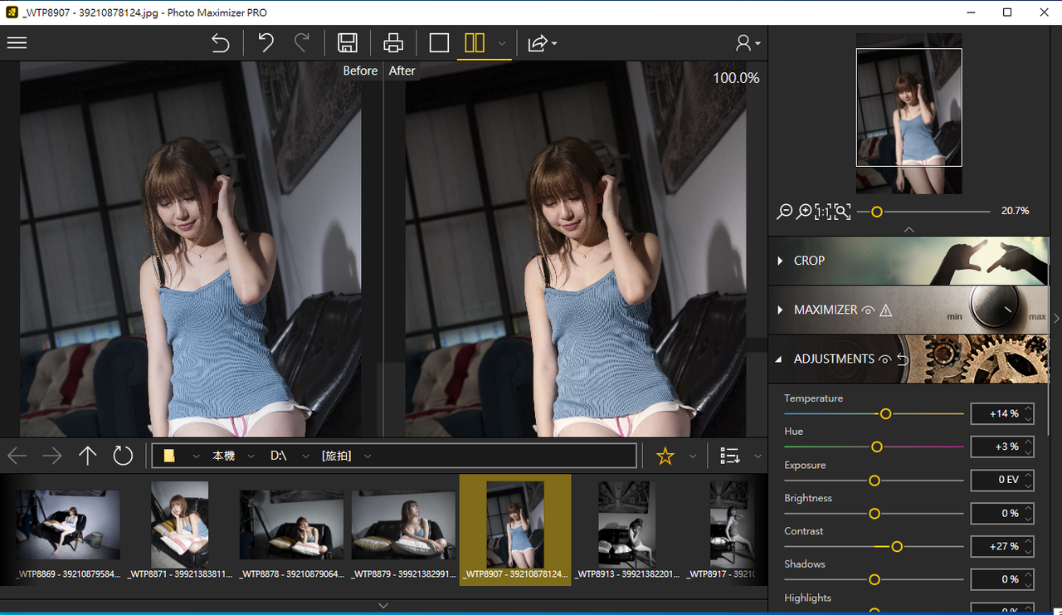Reset the Adjustments panel settings

pyautogui.click(x=903, y=359)
